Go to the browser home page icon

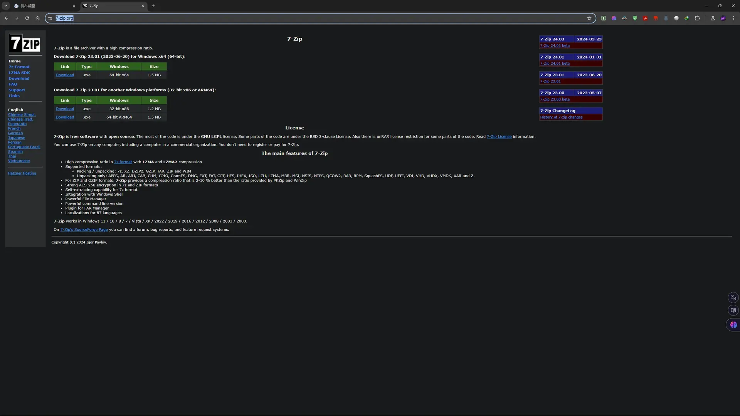click(37, 18)
